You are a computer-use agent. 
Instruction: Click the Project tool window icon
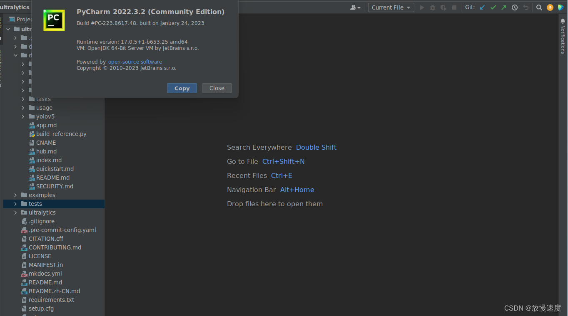[x=12, y=19]
